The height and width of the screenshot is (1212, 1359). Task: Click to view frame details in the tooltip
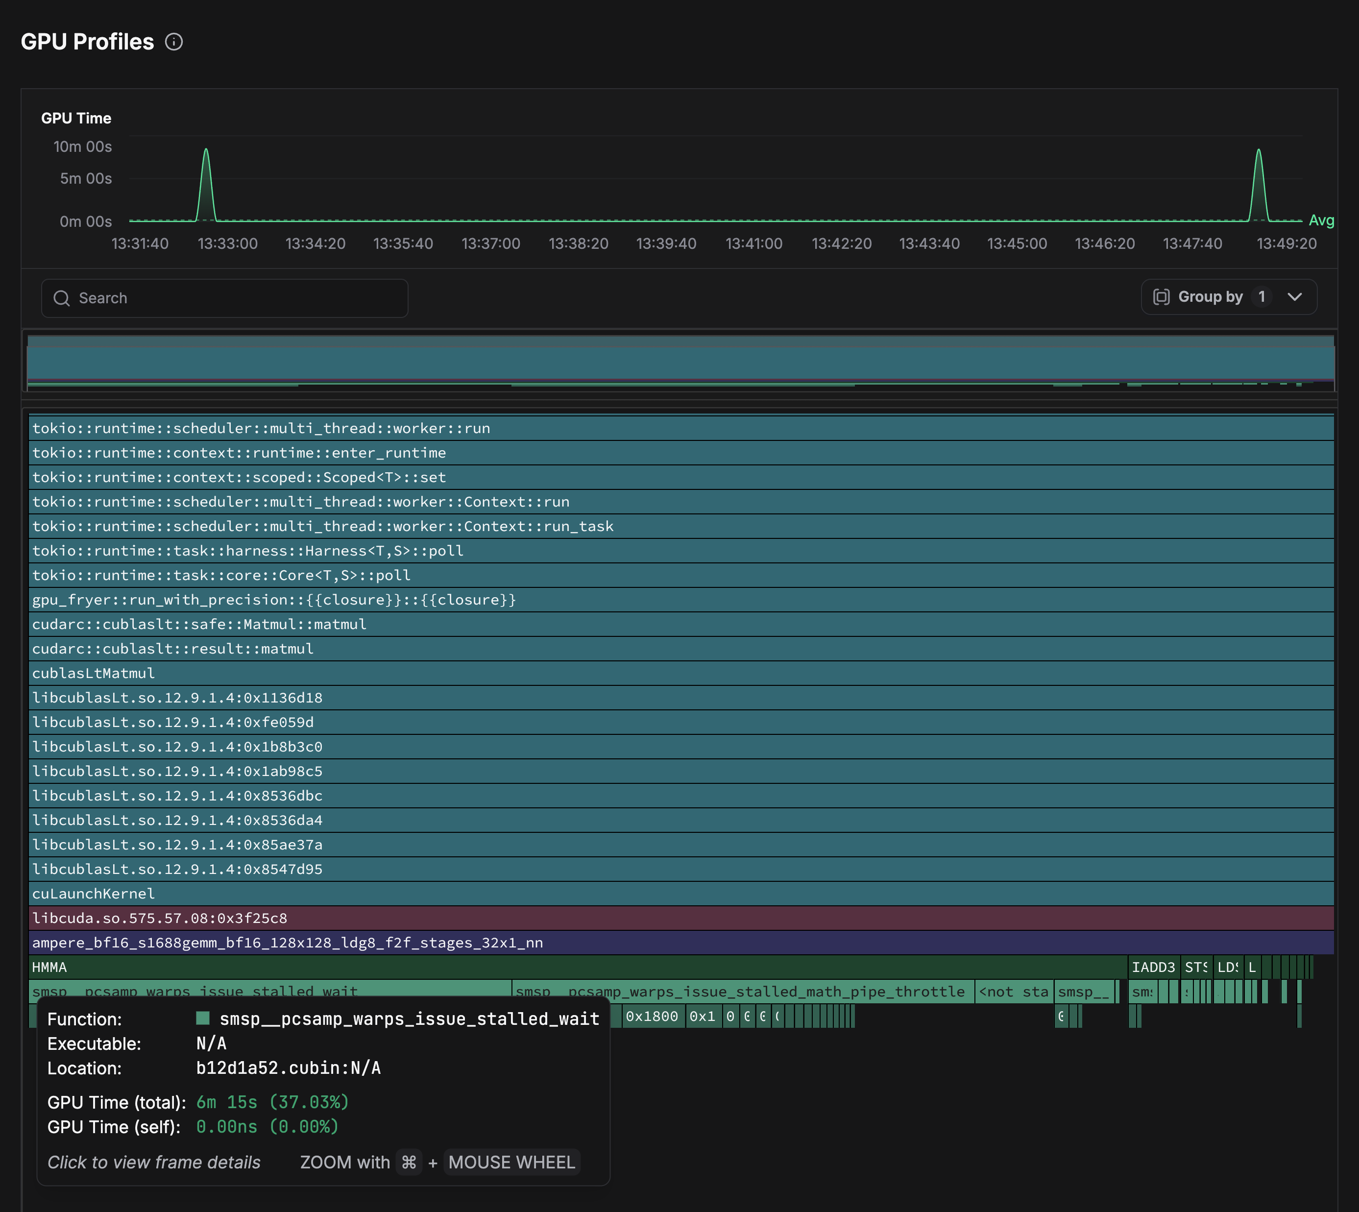(x=154, y=1162)
